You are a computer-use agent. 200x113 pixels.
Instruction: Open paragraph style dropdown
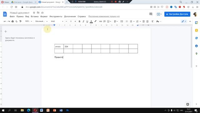[x=41, y=21]
